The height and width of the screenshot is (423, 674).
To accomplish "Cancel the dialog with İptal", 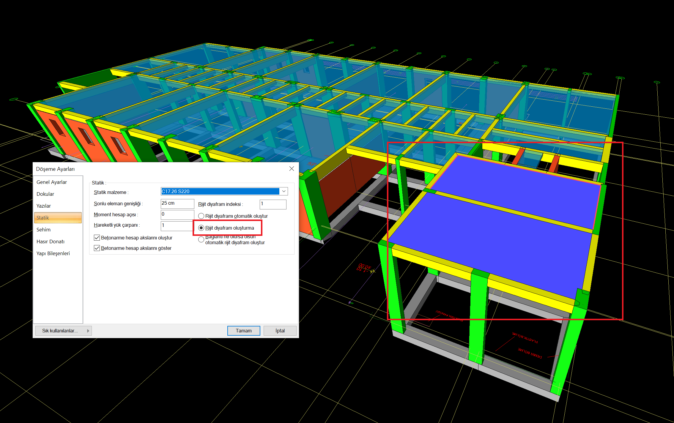I will click(x=280, y=331).
